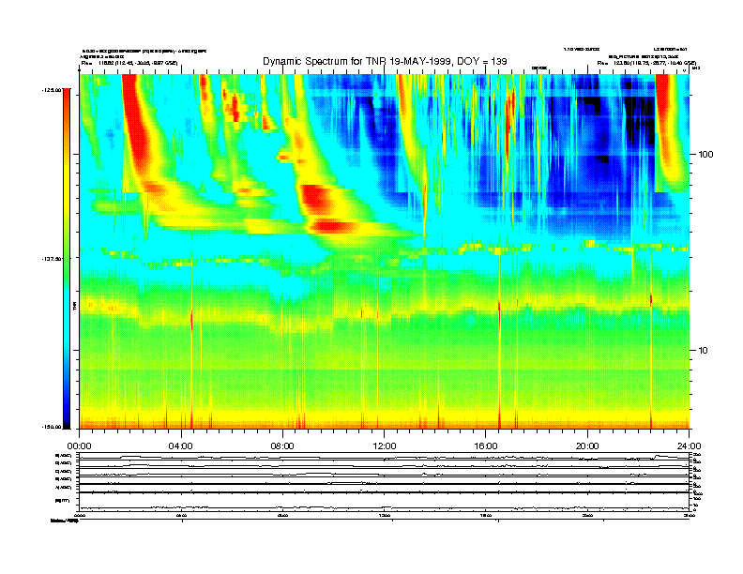Click the 00:00 time axis label

pyautogui.click(x=79, y=446)
